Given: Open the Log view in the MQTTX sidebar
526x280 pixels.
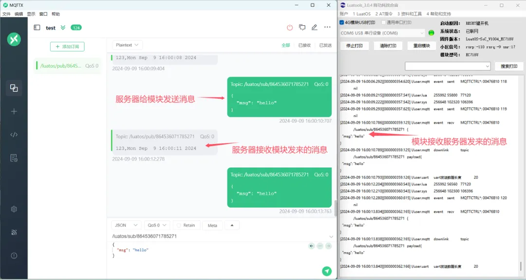Looking at the screenshot, I should pyautogui.click(x=14, y=158).
